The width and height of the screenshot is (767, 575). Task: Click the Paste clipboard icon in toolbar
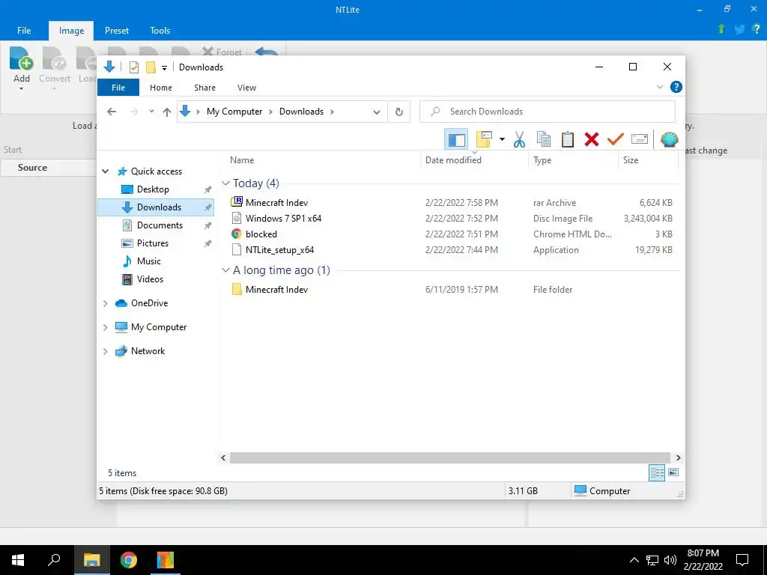pyautogui.click(x=568, y=139)
